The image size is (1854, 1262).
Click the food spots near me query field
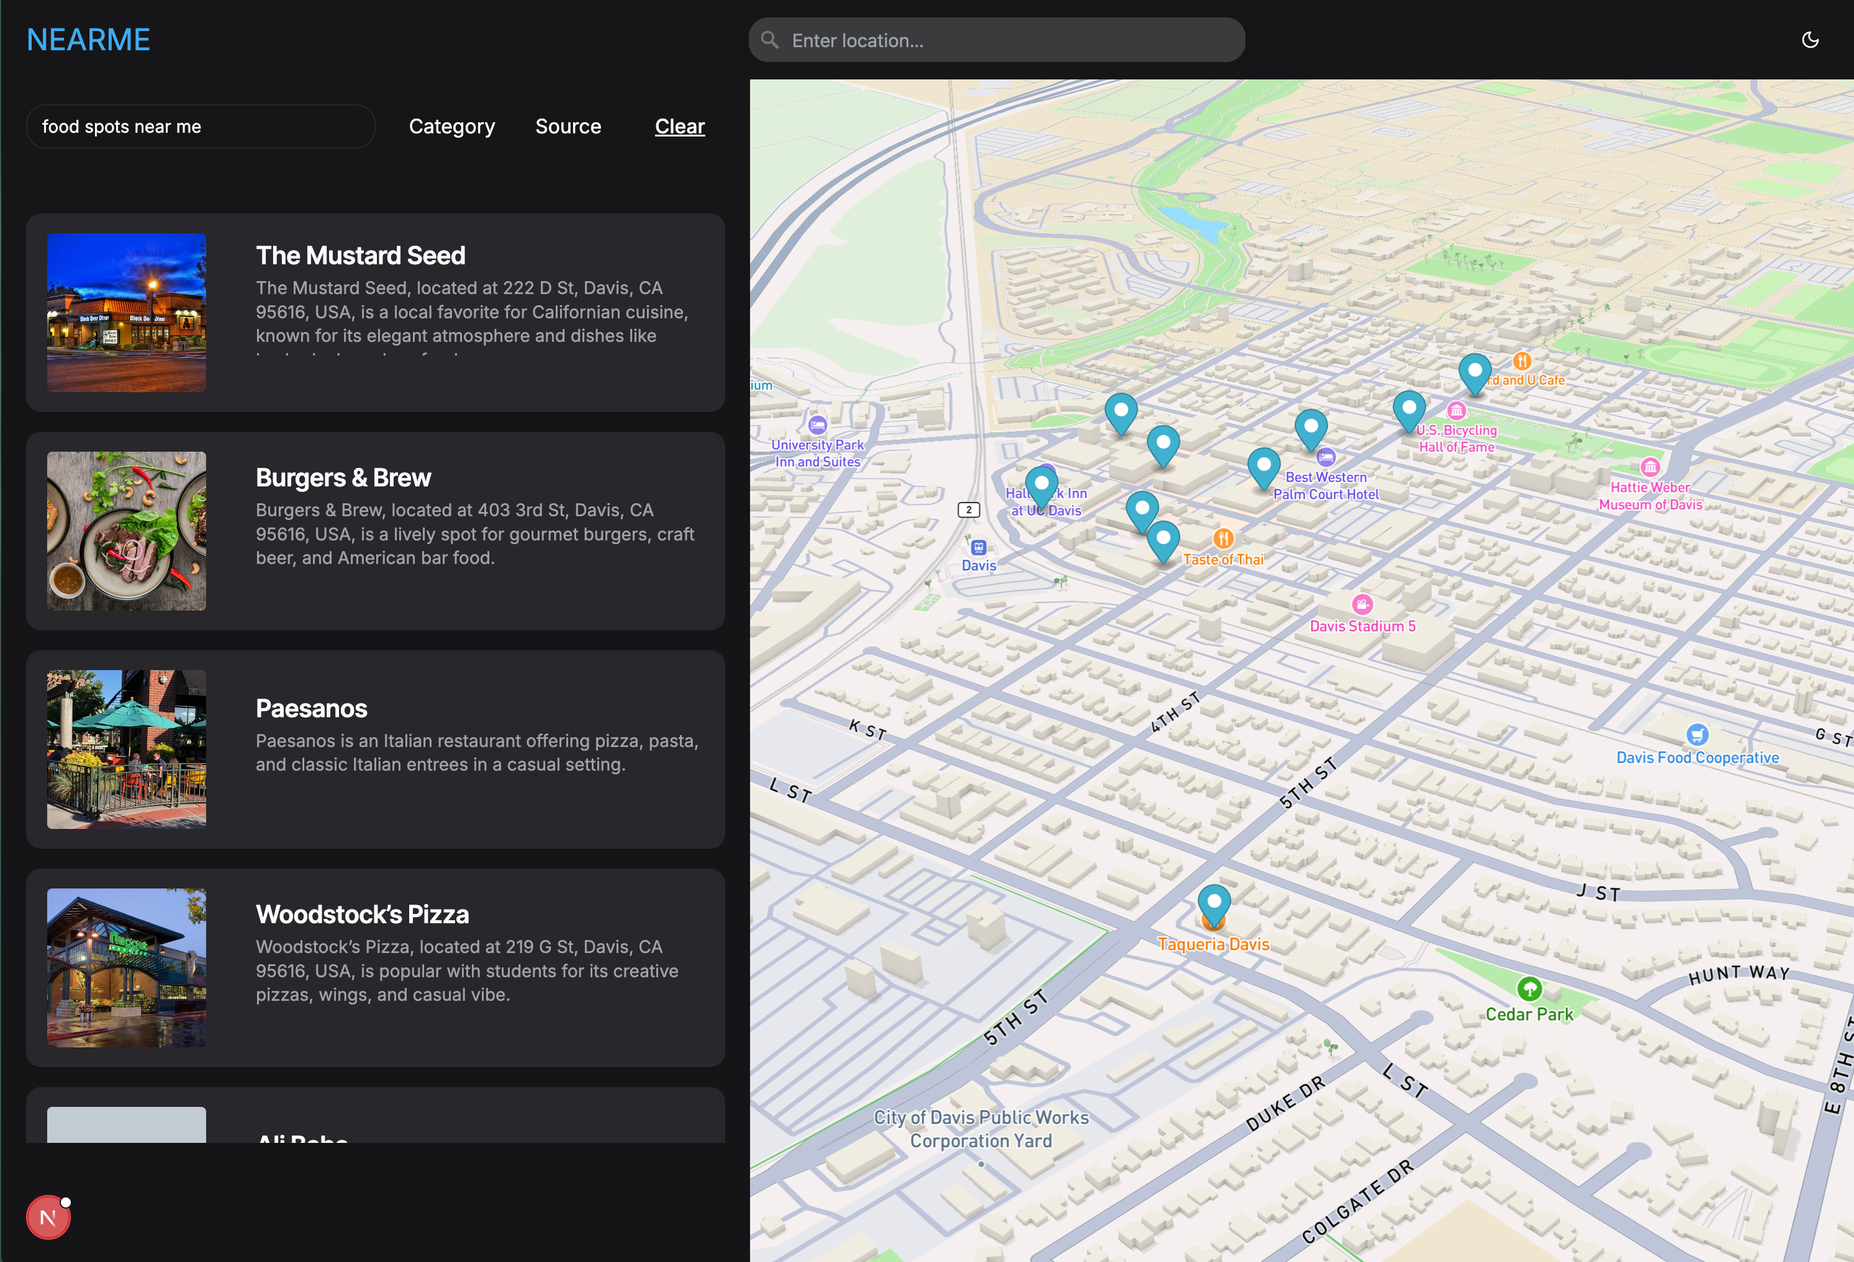coord(199,127)
